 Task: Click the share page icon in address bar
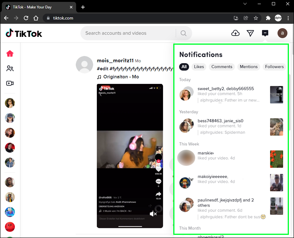click(x=246, y=18)
